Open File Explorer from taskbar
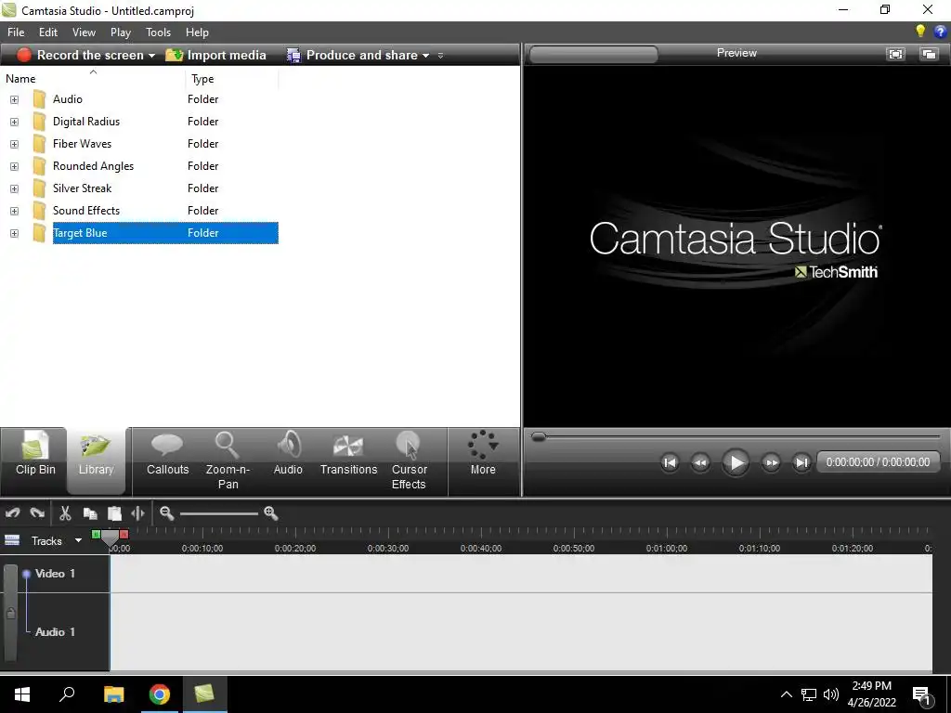The image size is (951, 713). pyautogui.click(x=113, y=694)
